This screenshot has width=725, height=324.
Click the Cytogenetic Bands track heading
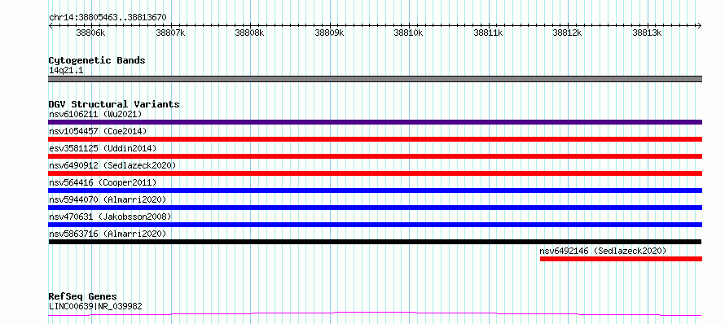click(x=97, y=60)
